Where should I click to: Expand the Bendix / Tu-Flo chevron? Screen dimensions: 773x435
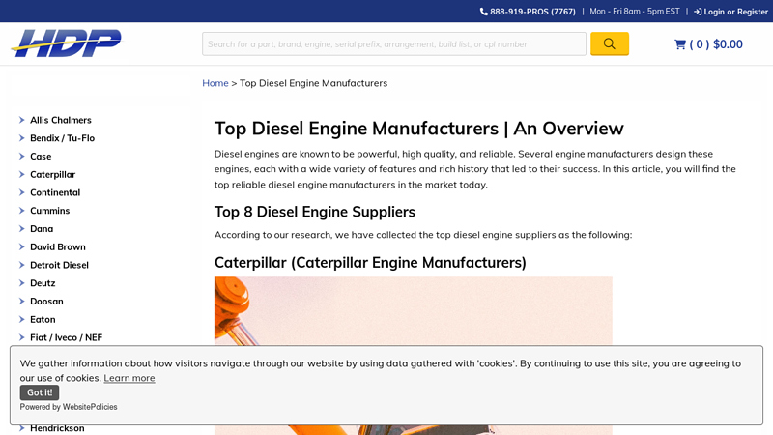click(x=21, y=138)
